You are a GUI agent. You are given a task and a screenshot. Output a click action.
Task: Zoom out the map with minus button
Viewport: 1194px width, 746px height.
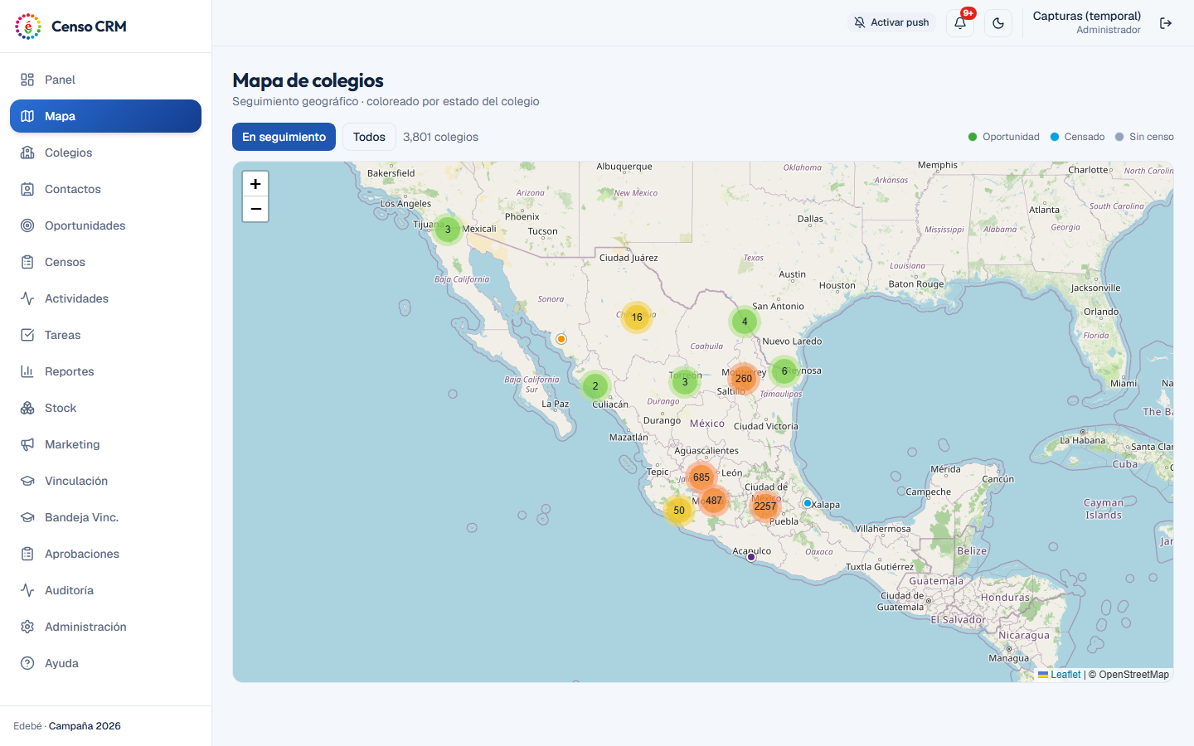255,209
